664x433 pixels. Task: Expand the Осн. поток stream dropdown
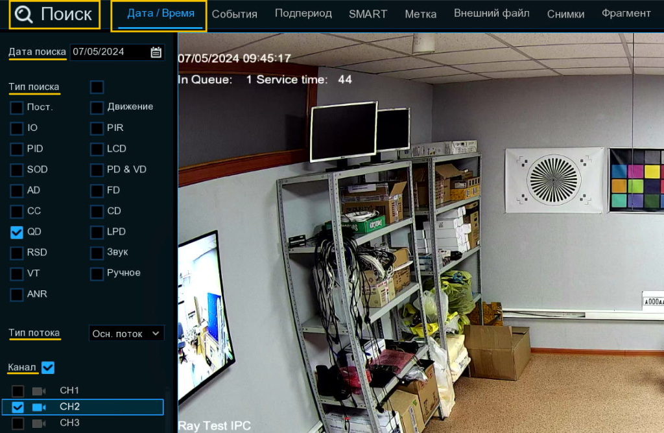point(126,333)
